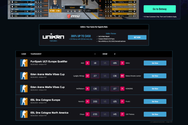Click the Unikrn BET NOW button

(137, 37)
